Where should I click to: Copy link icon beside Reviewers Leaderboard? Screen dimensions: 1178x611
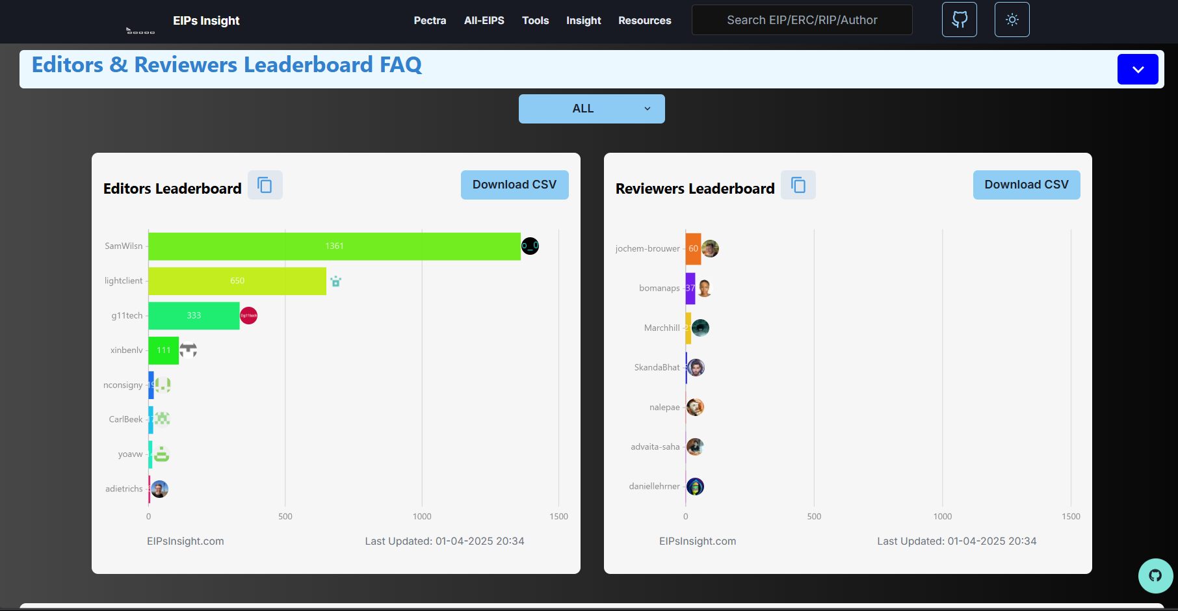point(798,185)
